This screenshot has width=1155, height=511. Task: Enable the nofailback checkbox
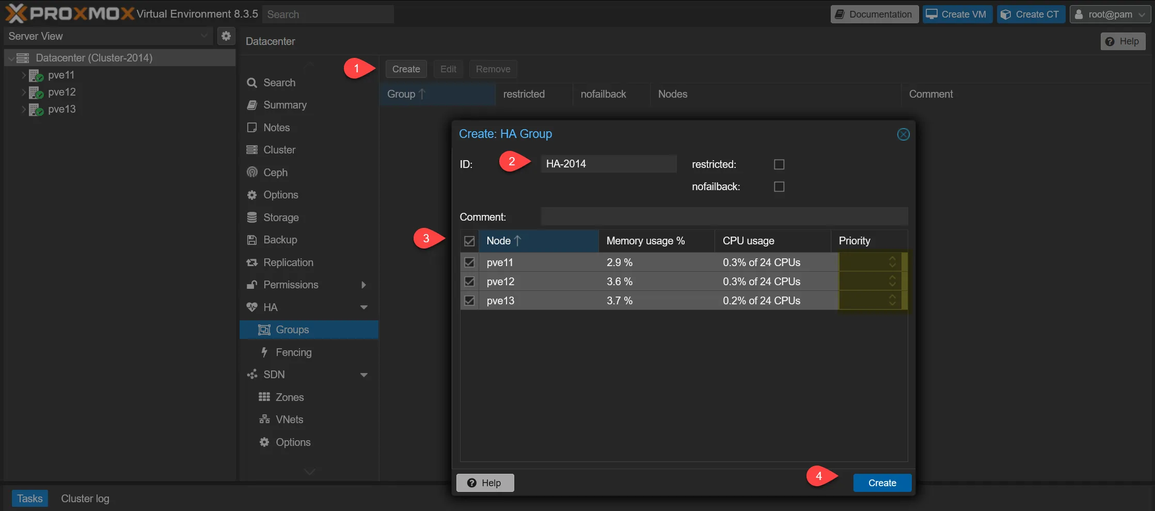click(x=779, y=187)
